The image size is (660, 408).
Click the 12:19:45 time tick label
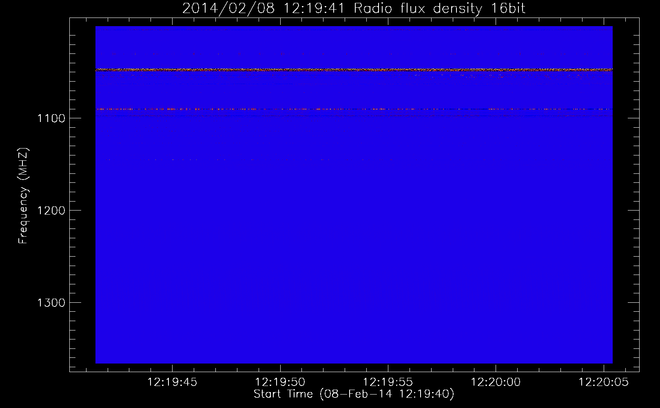pyautogui.click(x=172, y=382)
